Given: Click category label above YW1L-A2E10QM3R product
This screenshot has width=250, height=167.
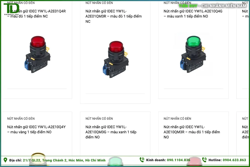Looking at the screenshot, I should [x=177, y=119].
